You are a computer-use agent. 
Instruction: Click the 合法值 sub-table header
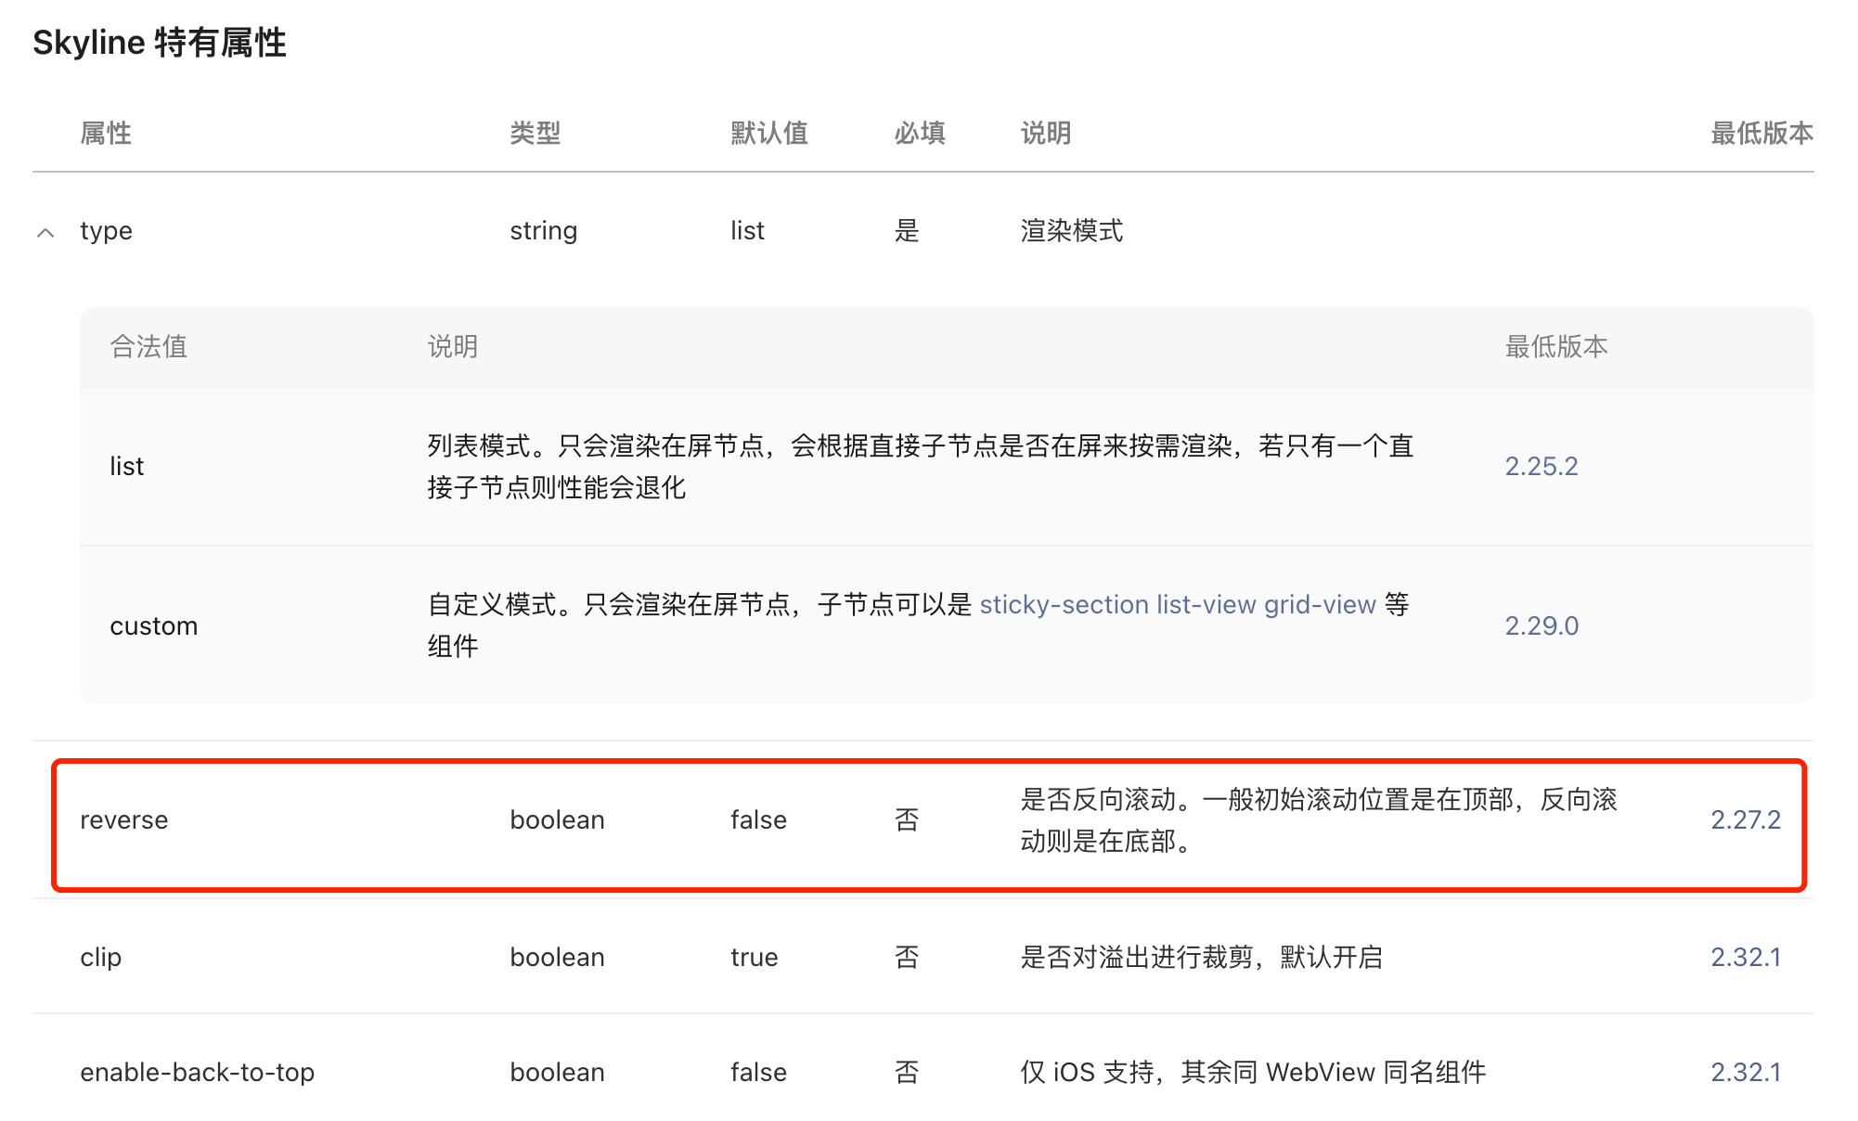coord(148,346)
